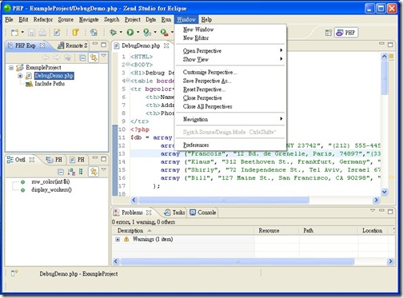The width and height of the screenshot is (403, 298).
Task: Collapse All in PHP Explorer toolbar
Action: pos(82,58)
